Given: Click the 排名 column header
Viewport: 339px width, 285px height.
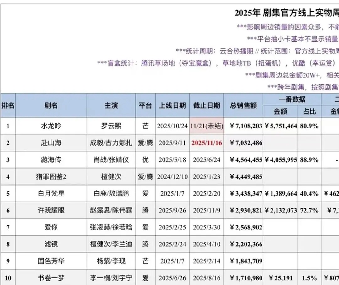Looking at the screenshot, I should (x=8, y=105).
